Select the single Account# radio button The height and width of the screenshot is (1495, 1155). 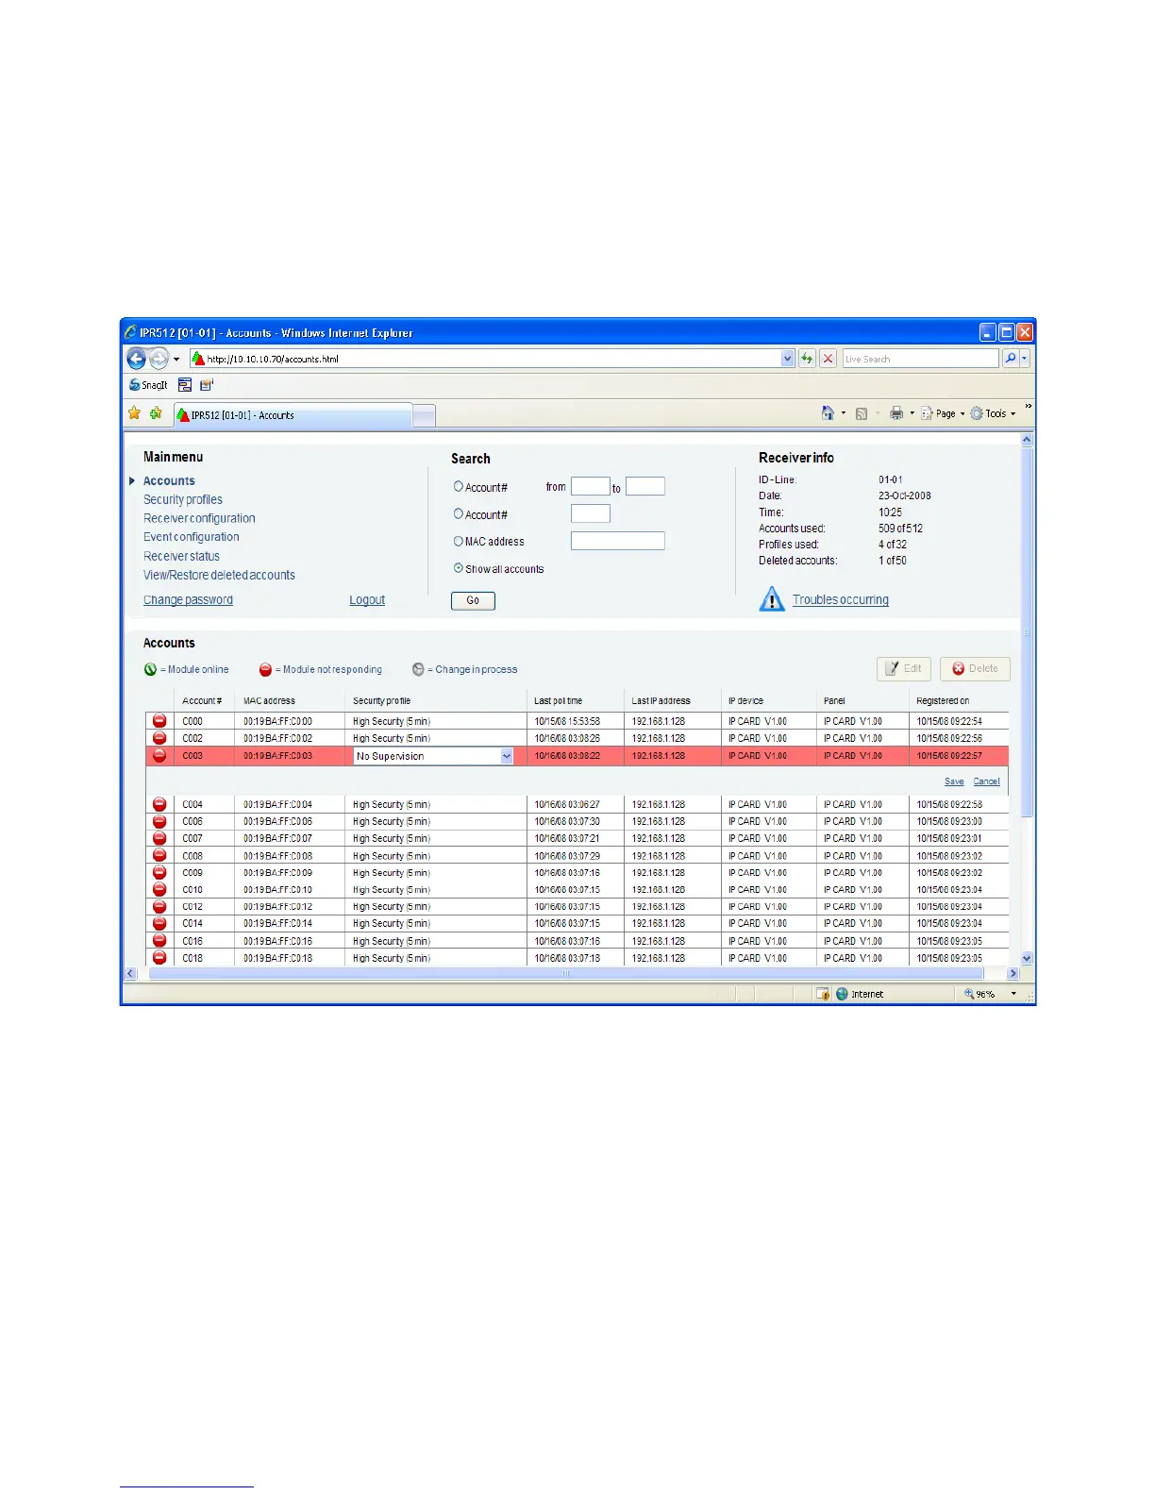[x=459, y=514]
